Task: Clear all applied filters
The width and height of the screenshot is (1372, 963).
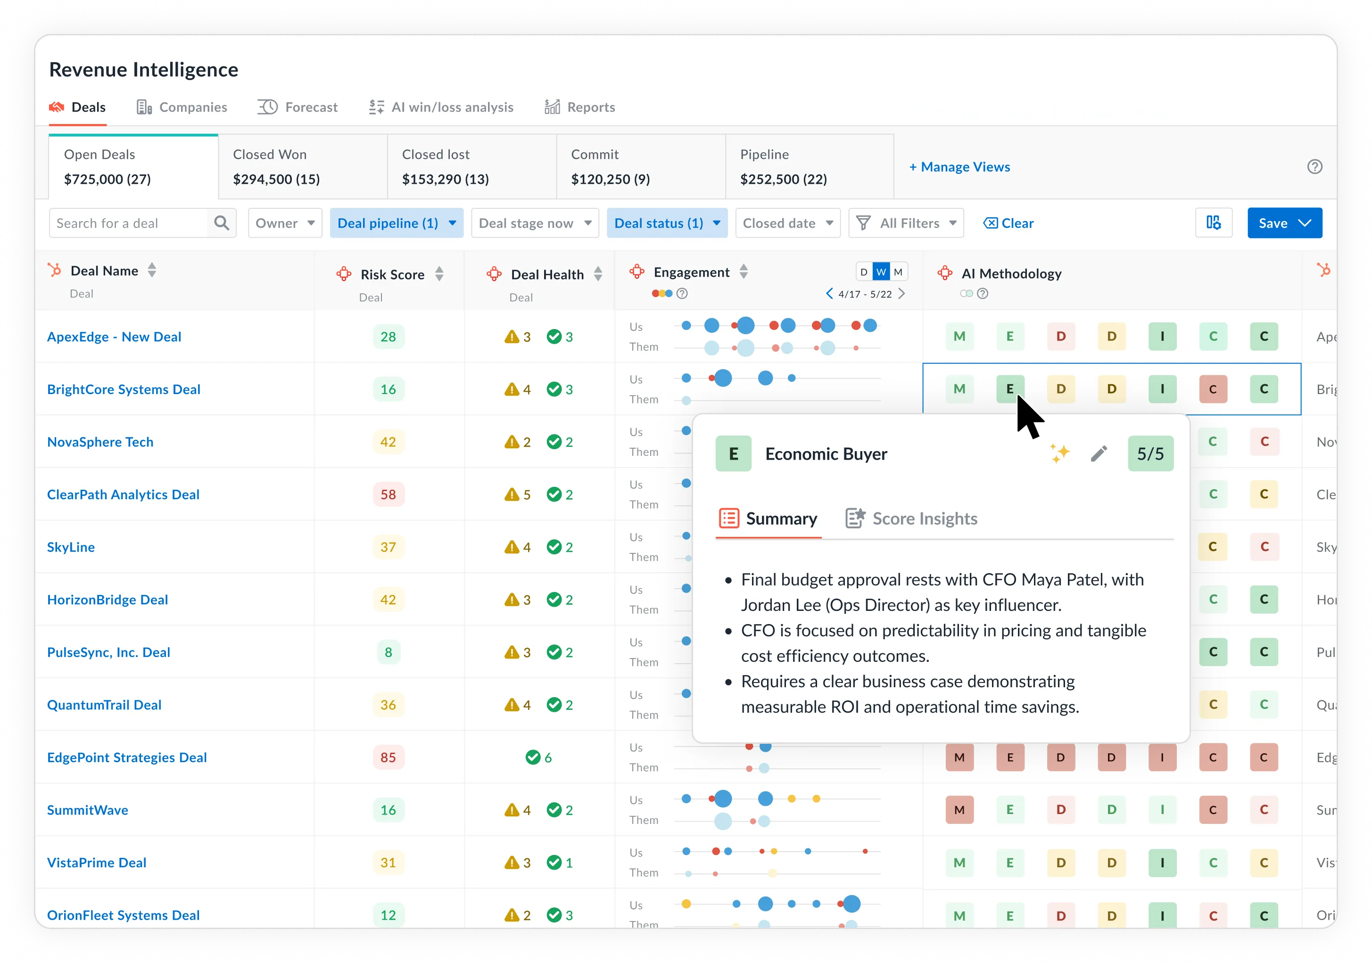Action: click(x=1008, y=223)
